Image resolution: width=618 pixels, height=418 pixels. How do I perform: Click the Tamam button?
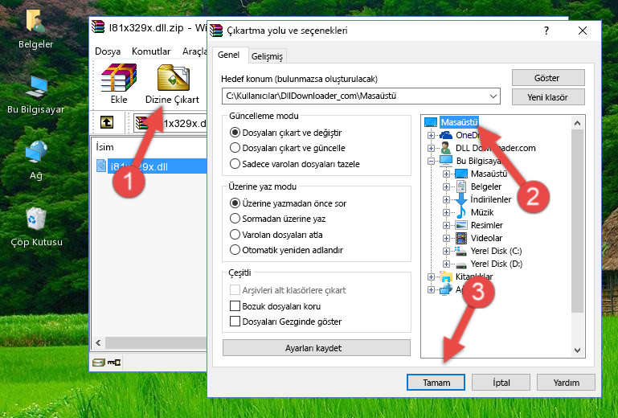click(x=436, y=383)
